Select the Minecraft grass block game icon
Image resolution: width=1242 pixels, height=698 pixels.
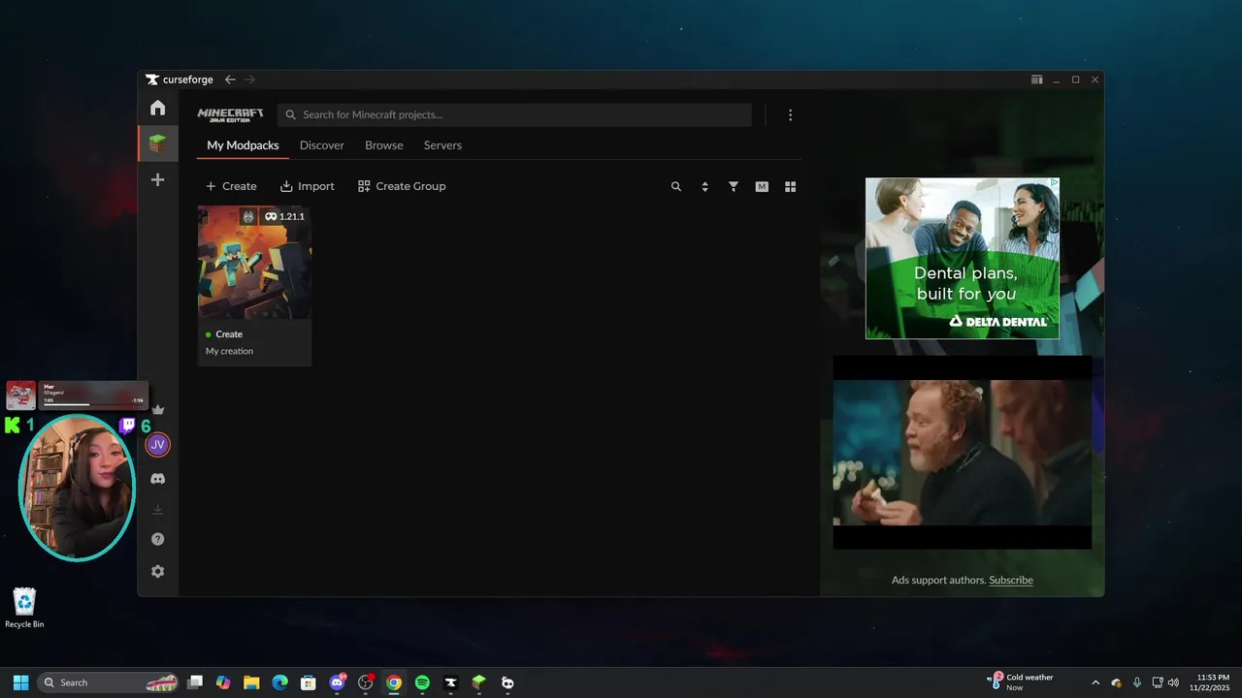coord(157,143)
